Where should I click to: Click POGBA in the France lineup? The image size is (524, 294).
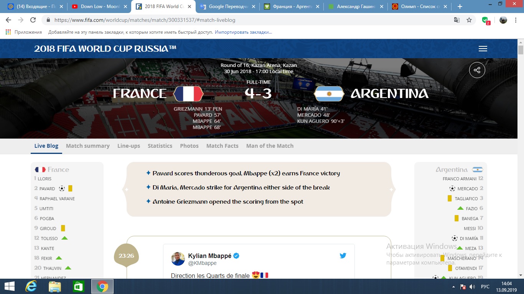[x=47, y=218]
